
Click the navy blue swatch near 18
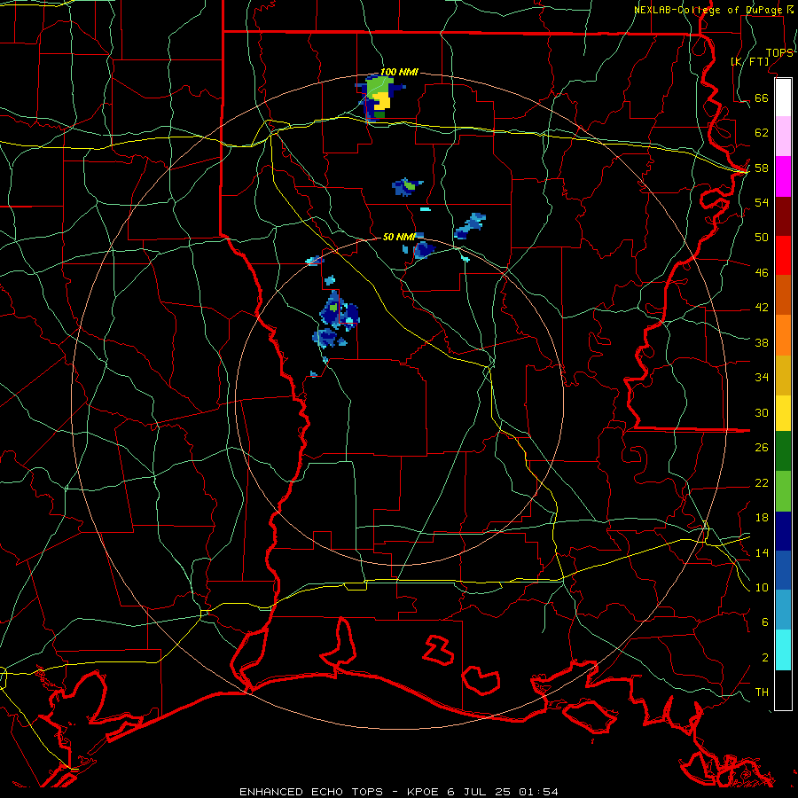pos(783,531)
